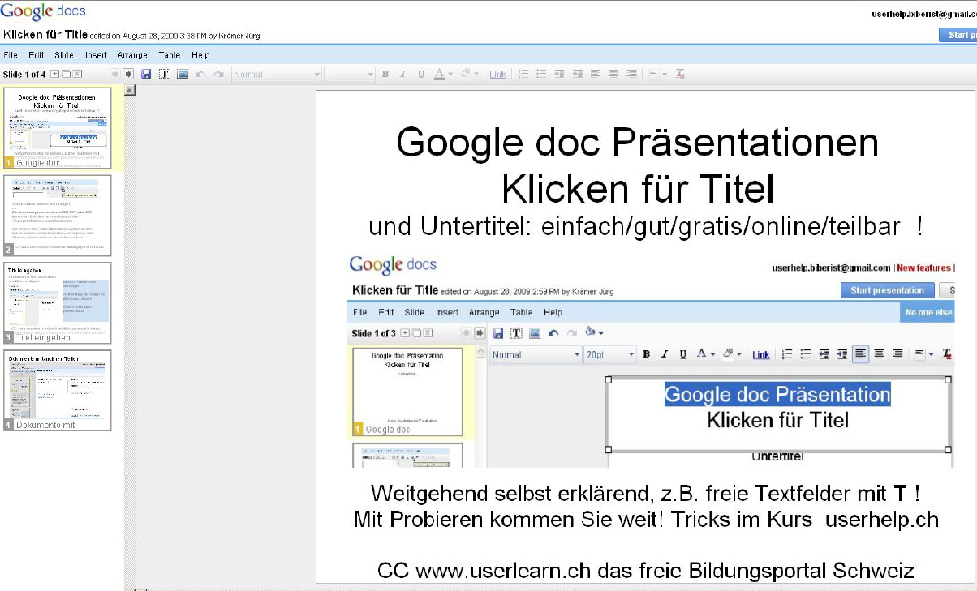The width and height of the screenshot is (977, 591).
Task: Toggle bold formatting
Action: [x=385, y=74]
